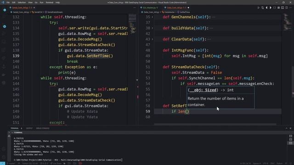294x165 pixels.
Task: Click right editor horizontal scrollbar
Action: [215, 124]
